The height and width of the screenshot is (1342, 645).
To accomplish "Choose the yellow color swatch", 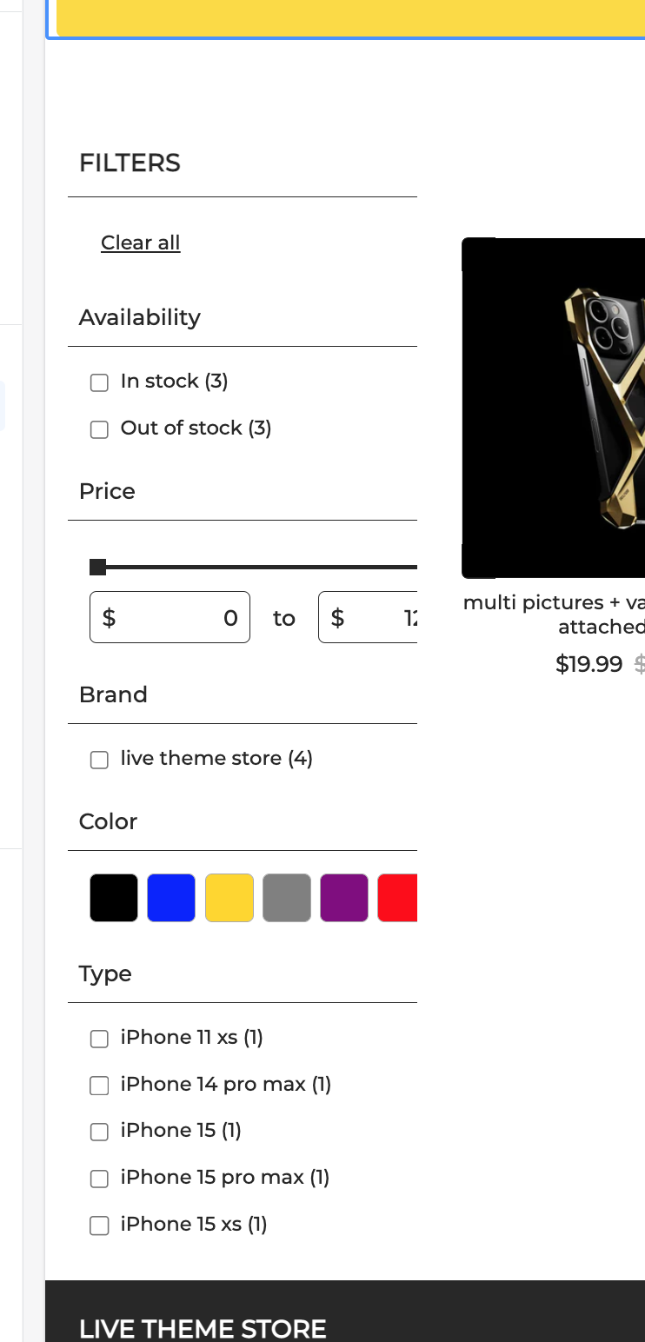I will point(229,898).
